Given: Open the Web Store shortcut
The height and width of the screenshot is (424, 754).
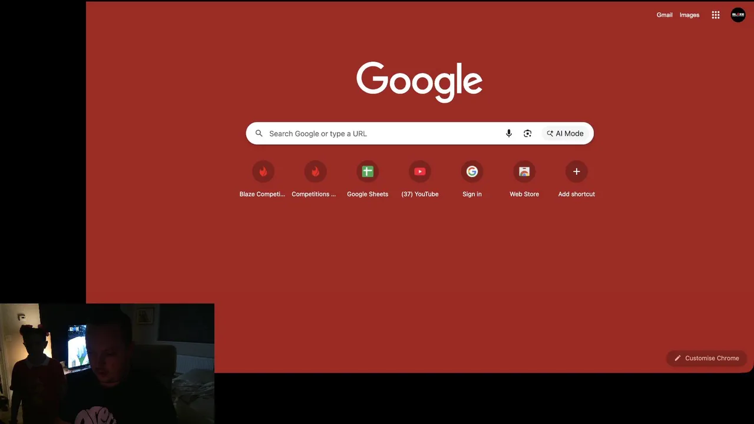Looking at the screenshot, I should click(524, 179).
